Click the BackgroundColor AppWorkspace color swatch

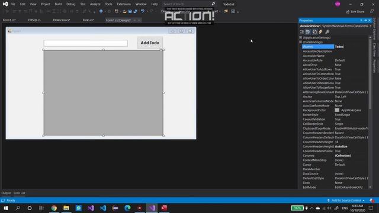337,111
